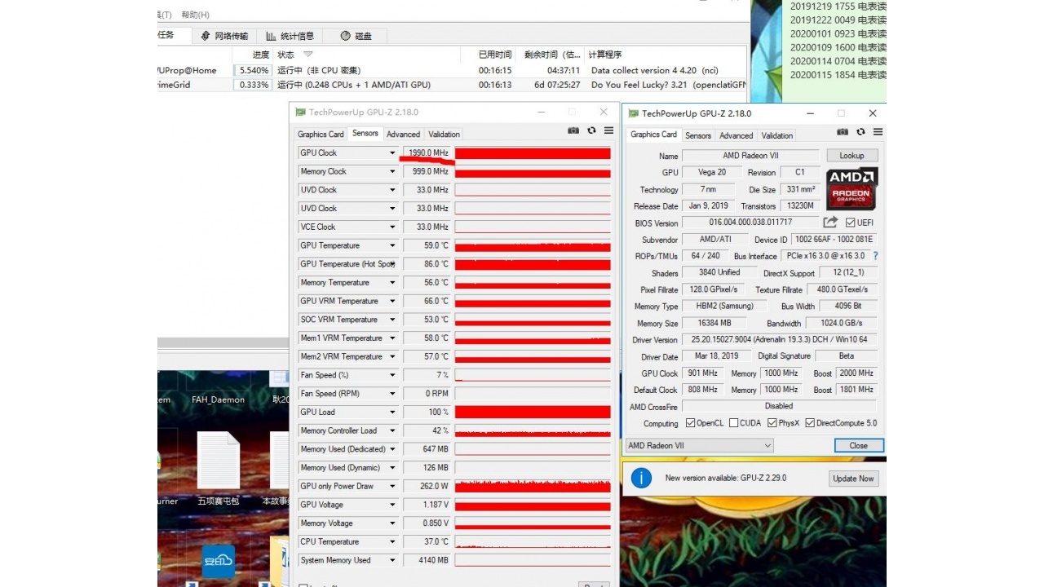Viewport: 1044px width, 587px height.
Task: Switch to Advanced tab in right GPU-Z window
Action: coord(736,135)
